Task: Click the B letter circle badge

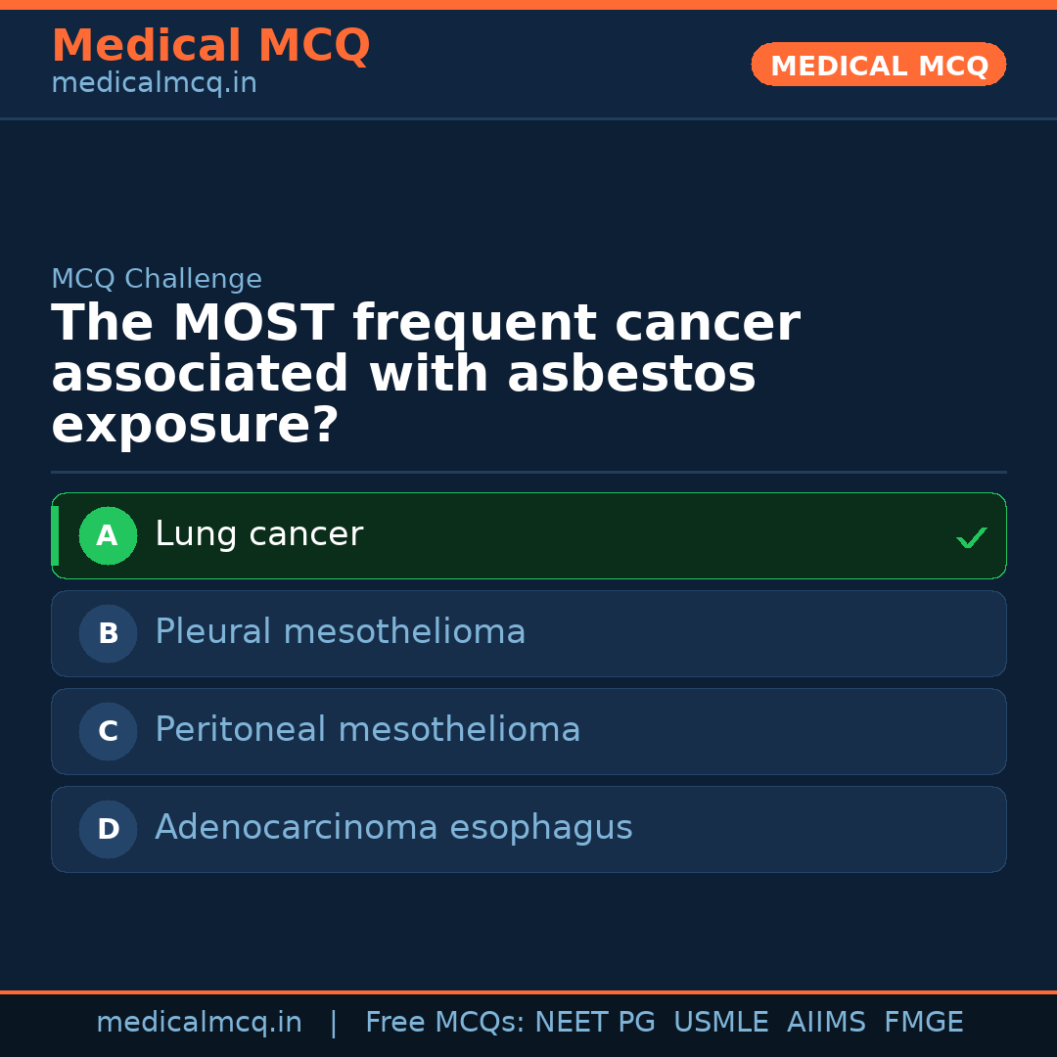Action: pos(108,633)
